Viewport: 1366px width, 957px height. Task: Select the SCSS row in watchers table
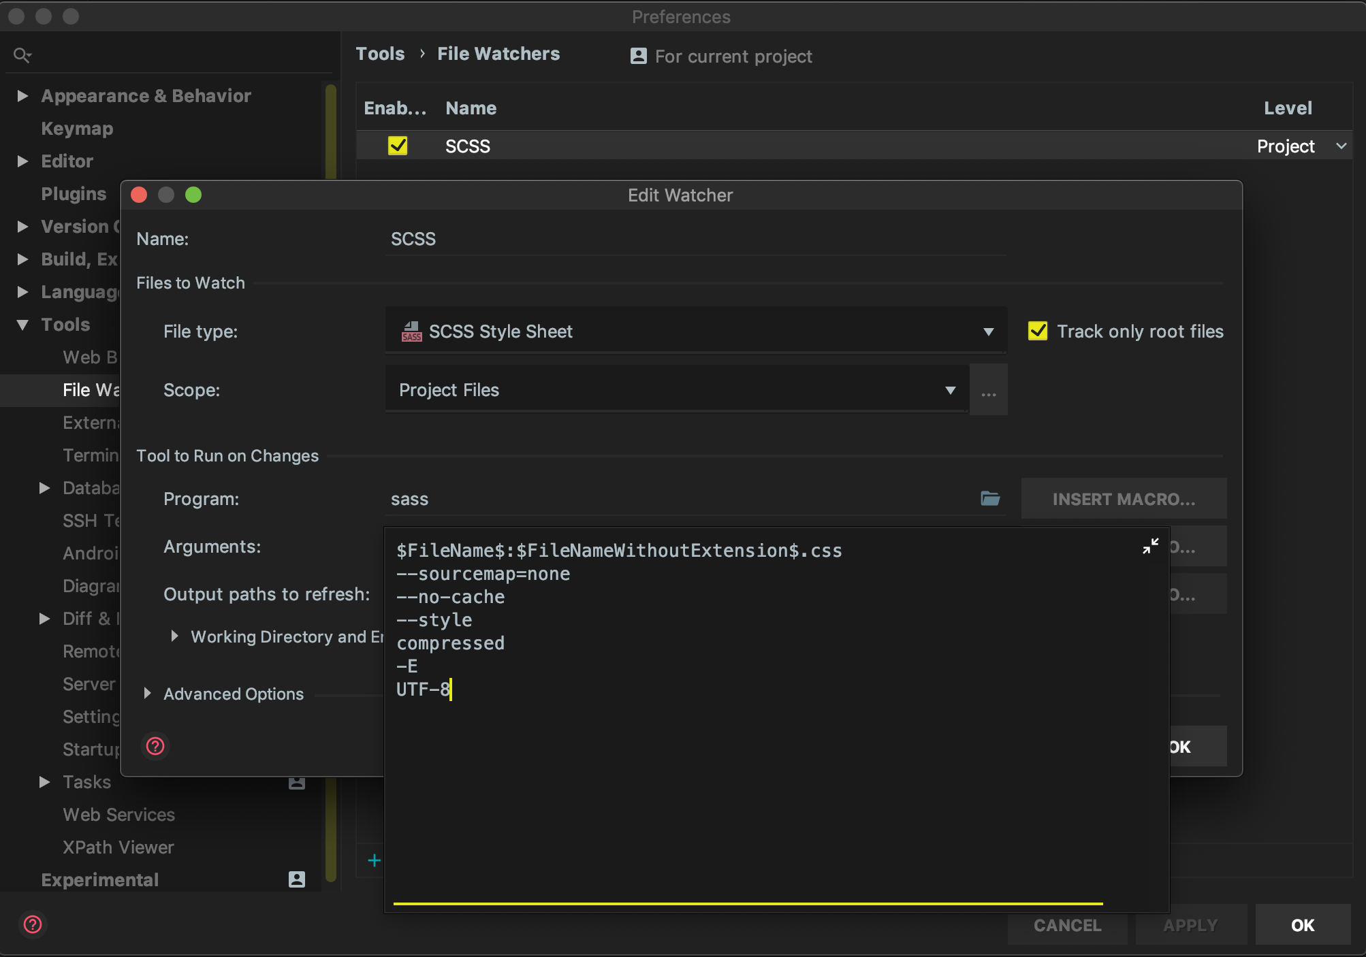854,146
